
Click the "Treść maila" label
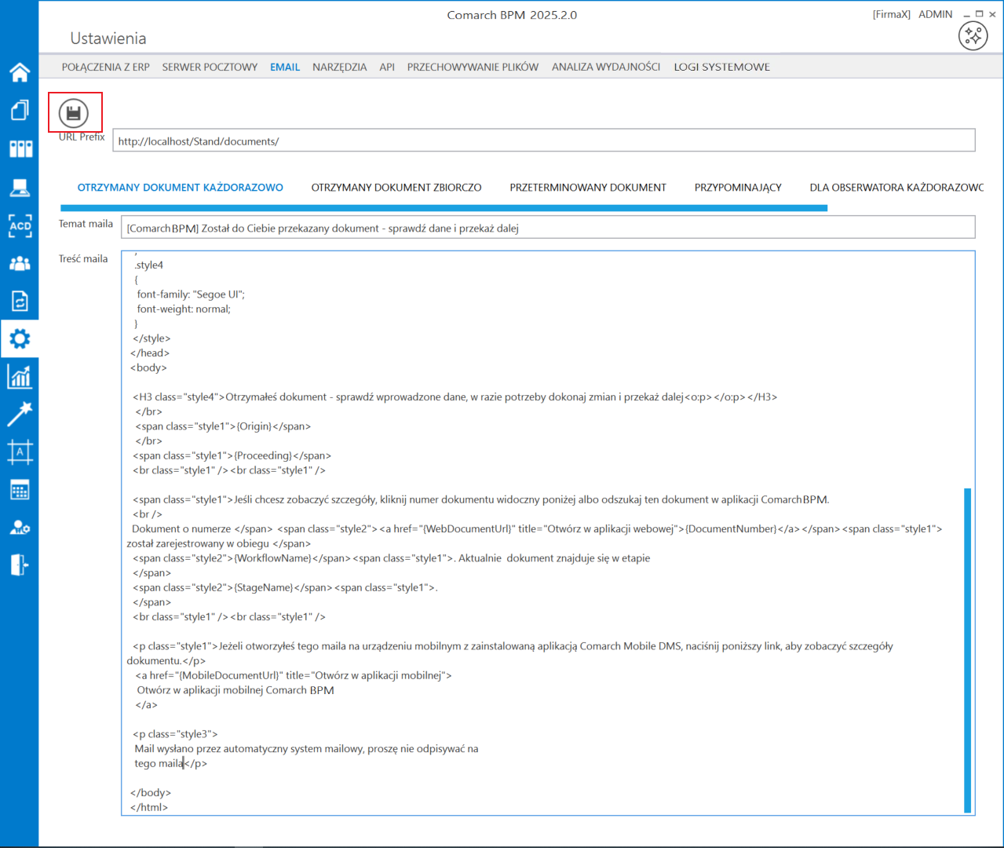(x=83, y=258)
